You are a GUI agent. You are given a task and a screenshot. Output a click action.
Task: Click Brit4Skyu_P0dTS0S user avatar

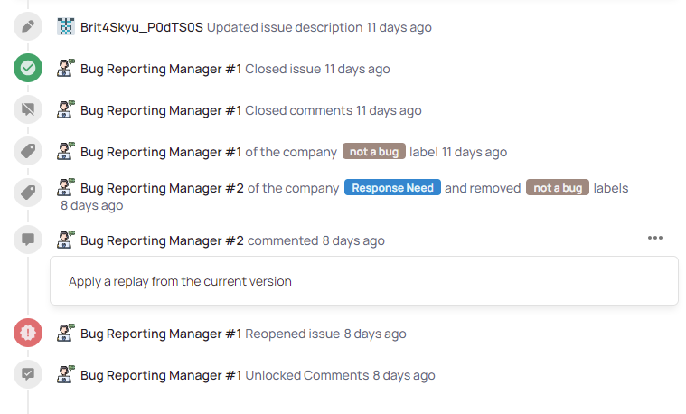point(65,27)
